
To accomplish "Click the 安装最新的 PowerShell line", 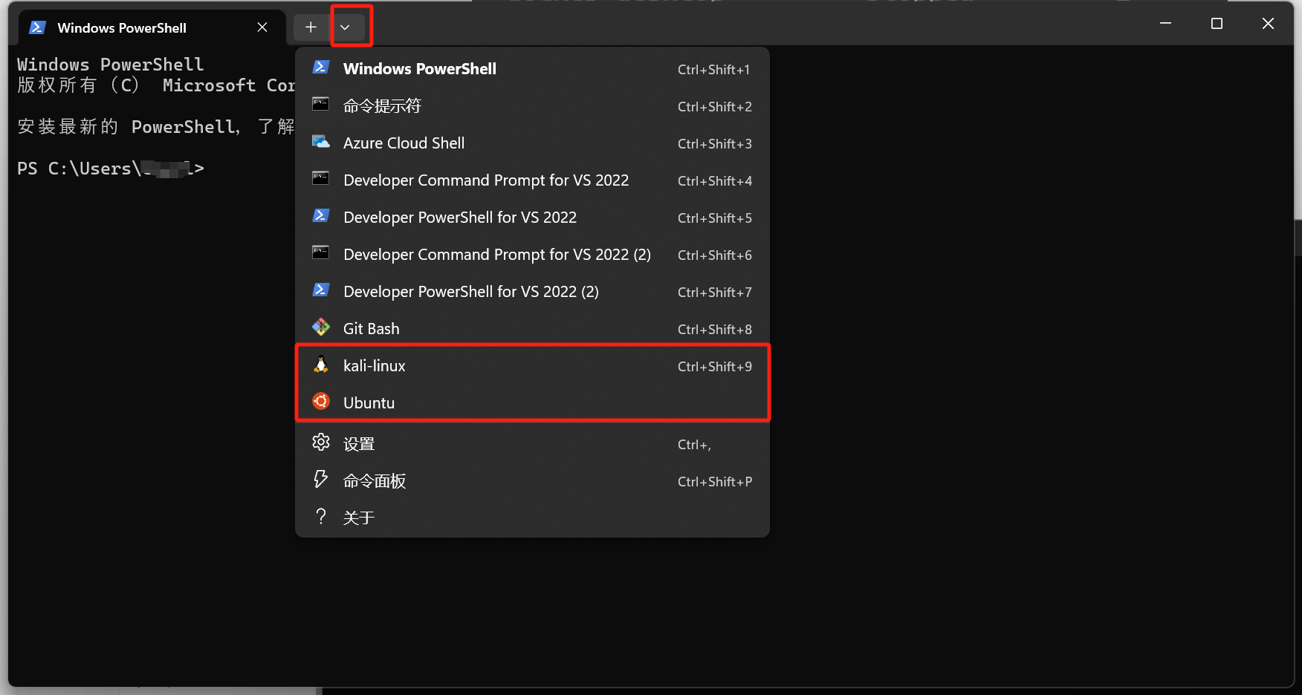I will [x=155, y=127].
